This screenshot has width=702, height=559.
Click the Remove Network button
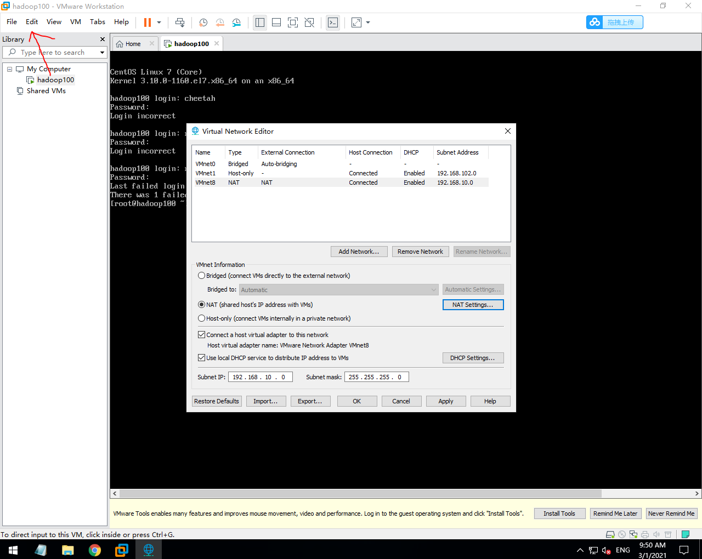coord(420,252)
